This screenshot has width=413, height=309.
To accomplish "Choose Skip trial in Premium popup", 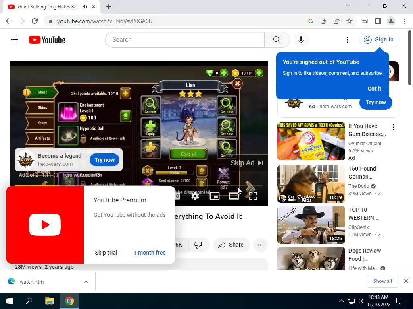I will pos(106,253).
